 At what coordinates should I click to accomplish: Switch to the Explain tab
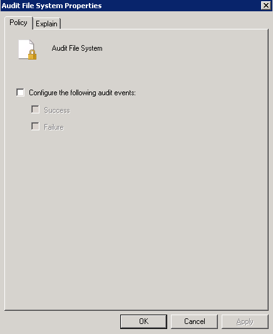click(46, 24)
